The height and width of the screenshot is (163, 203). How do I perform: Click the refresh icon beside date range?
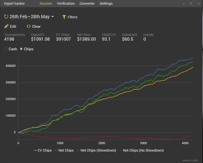click(6, 17)
